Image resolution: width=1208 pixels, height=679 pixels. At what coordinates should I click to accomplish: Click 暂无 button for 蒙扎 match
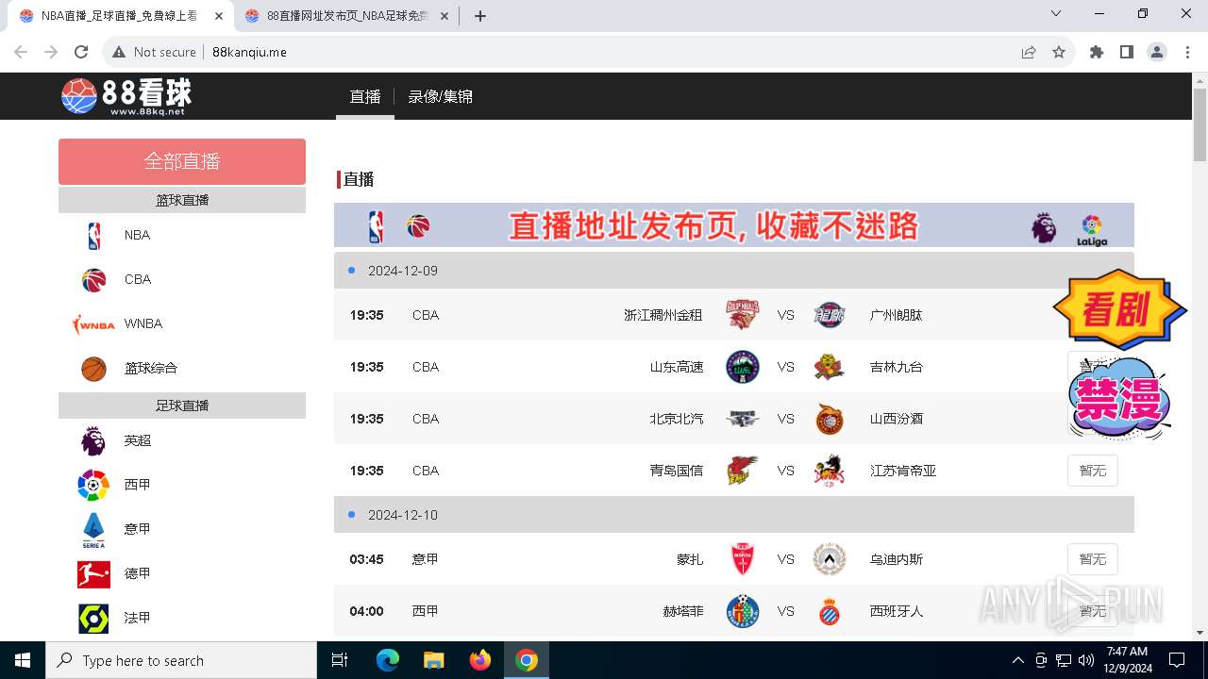(x=1093, y=559)
